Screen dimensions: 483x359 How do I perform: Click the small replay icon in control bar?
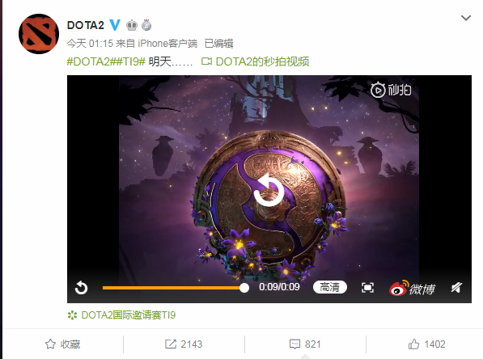point(82,288)
